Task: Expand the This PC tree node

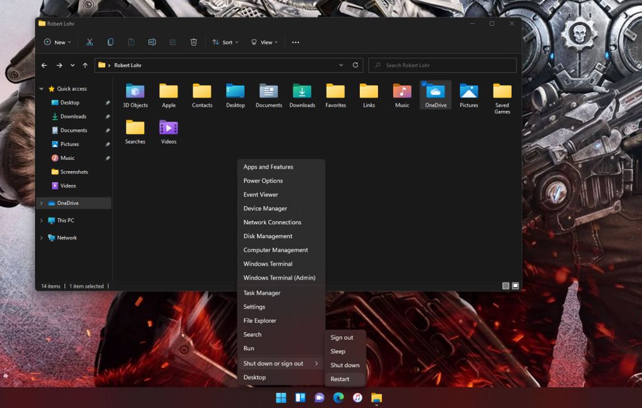Action: [42, 221]
